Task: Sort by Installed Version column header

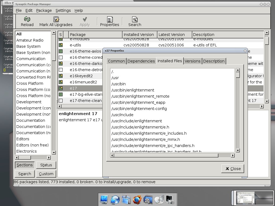Action: point(140,35)
